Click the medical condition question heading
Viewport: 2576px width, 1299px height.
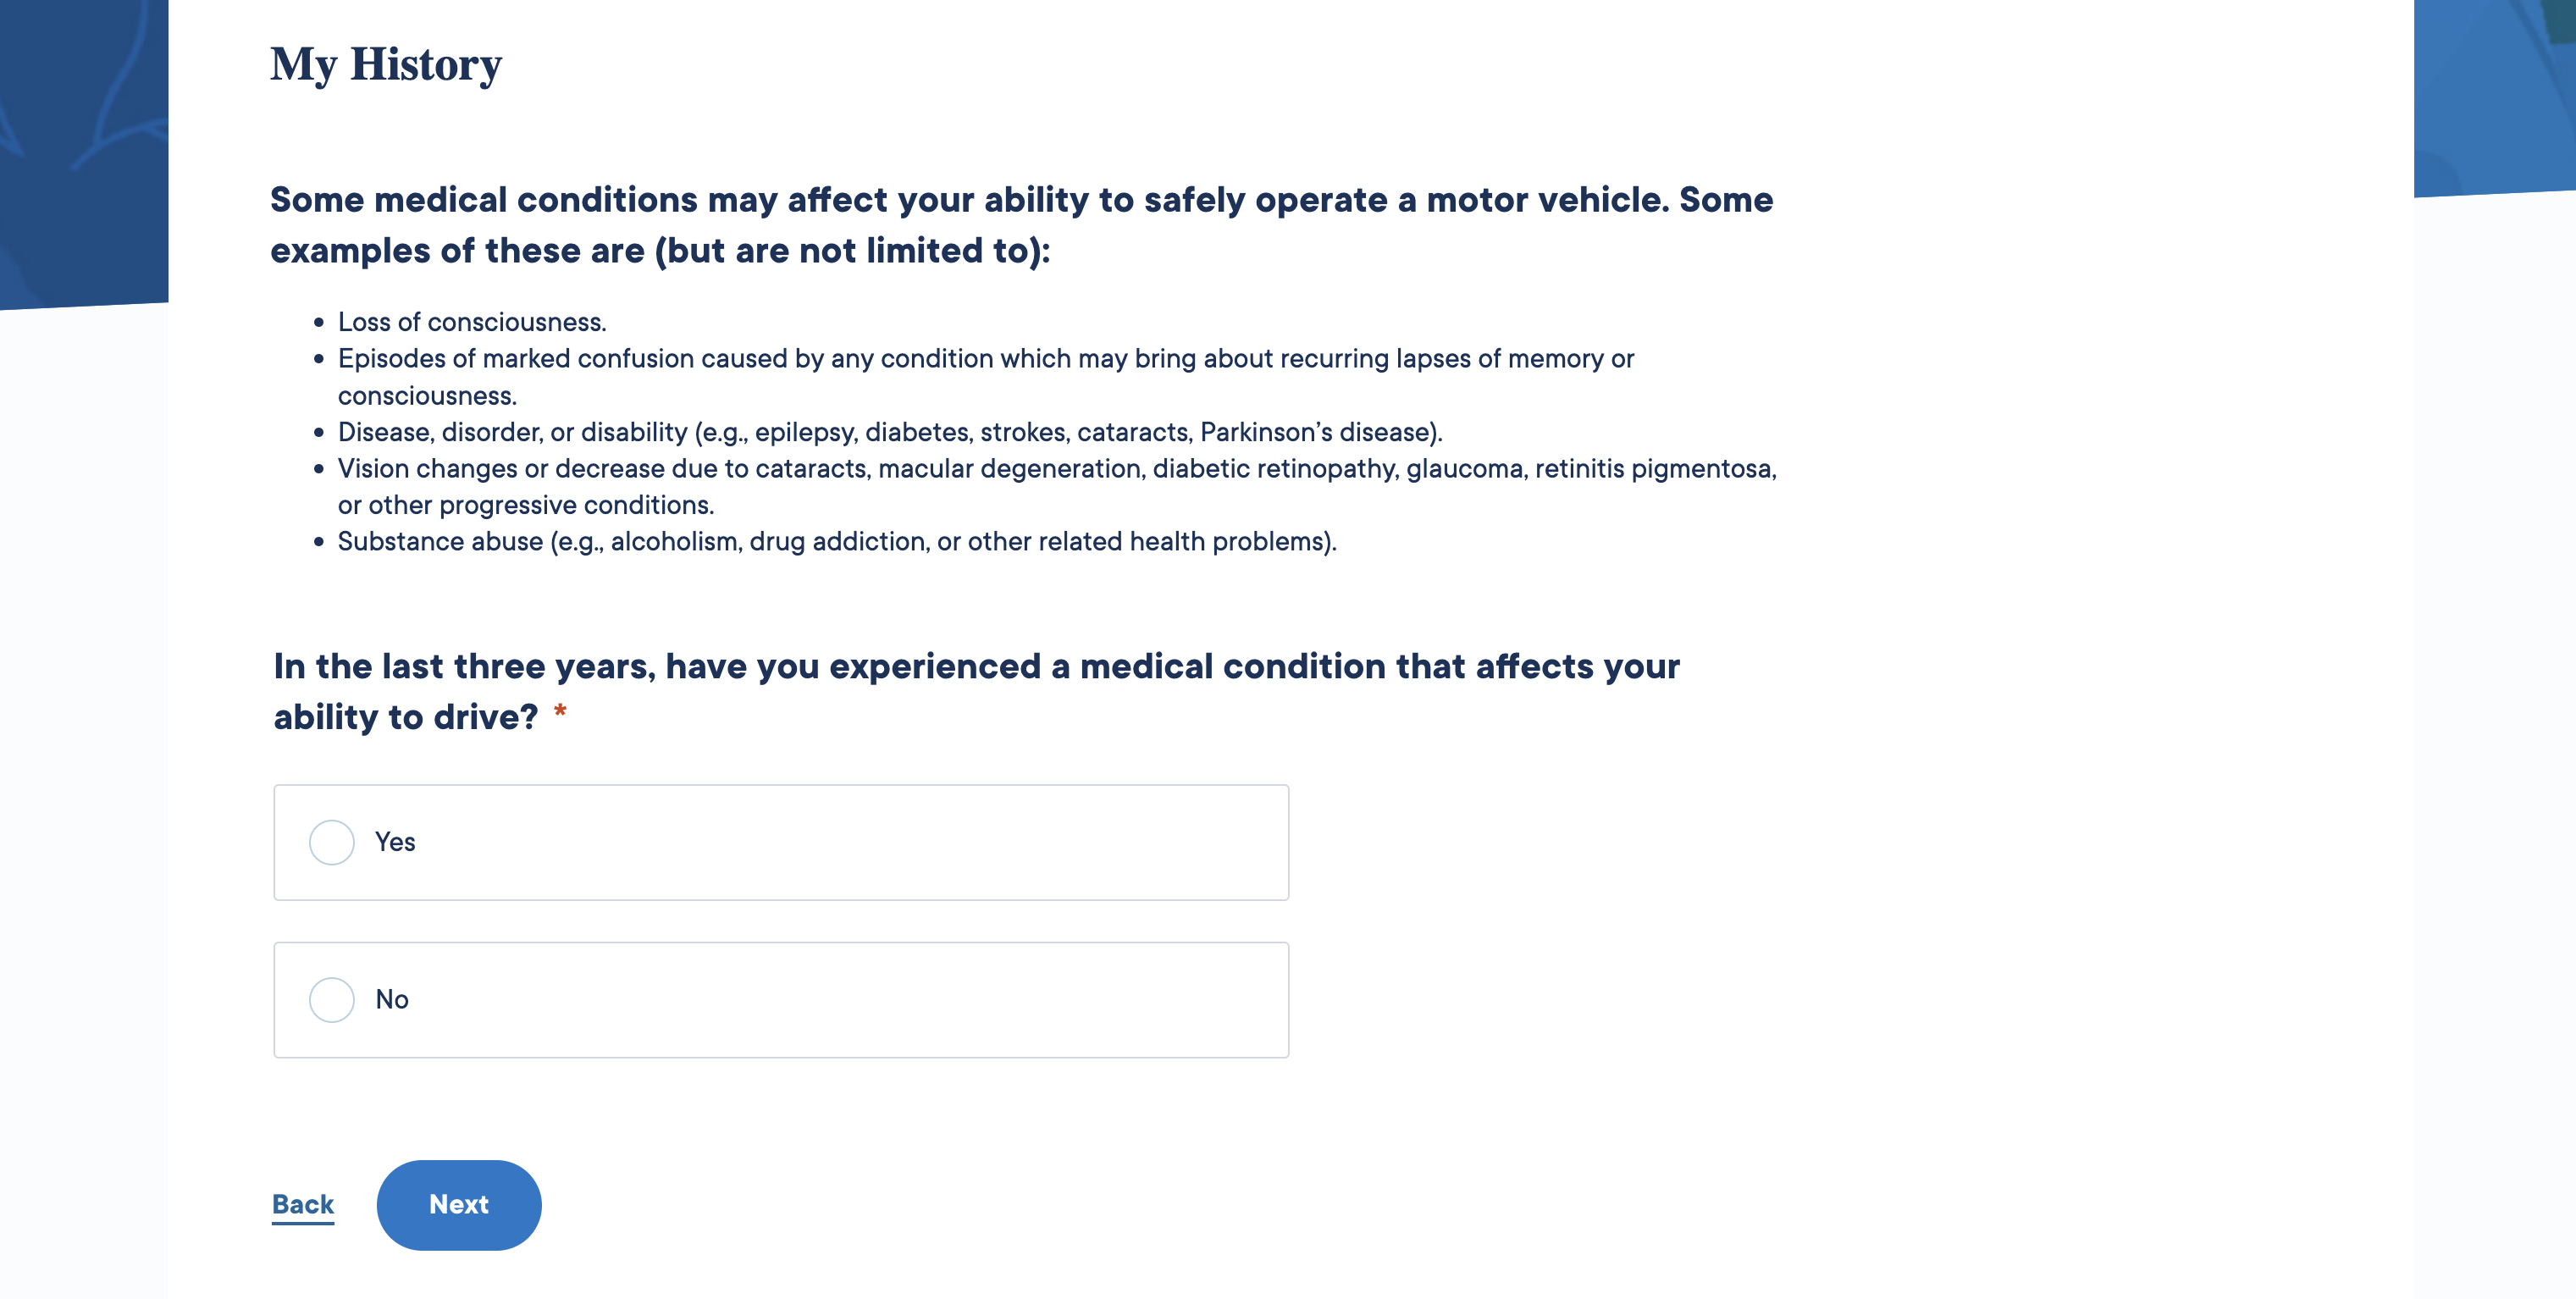976,691
